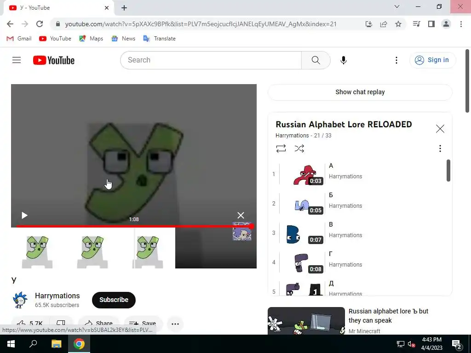Open playlist options three-dot menu
The height and width of the screenshot is (353, 471).
pos(440,148)
